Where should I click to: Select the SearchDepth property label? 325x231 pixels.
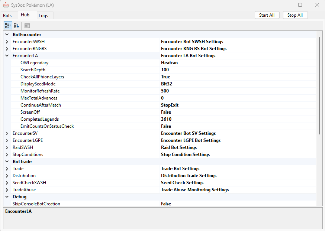coord(33,70)
